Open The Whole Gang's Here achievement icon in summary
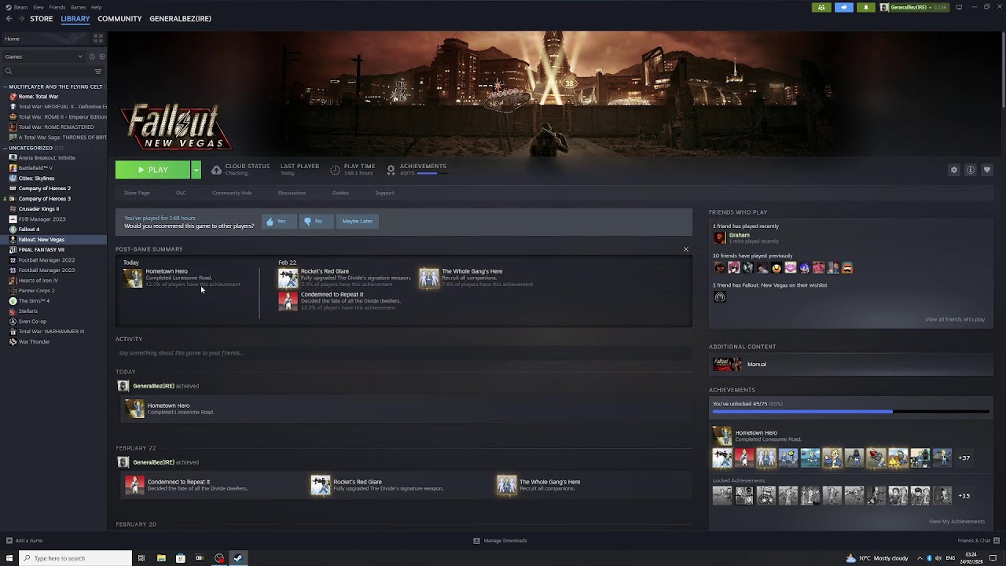This screenshot has height=566, width=1006. coord(429,277)
